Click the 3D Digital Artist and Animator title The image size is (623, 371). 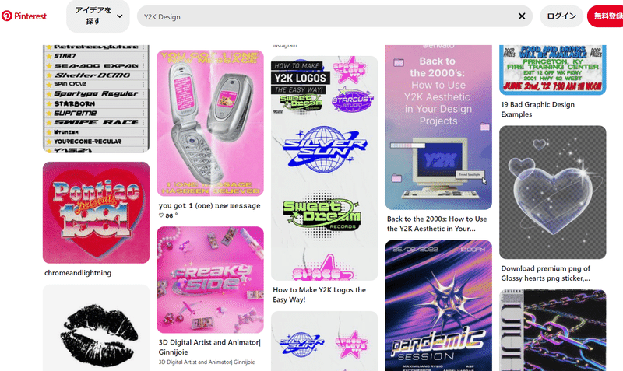tap(209, 347)
